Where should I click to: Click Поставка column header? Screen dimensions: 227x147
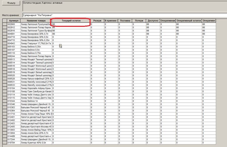pyautogui.click(x=125, y=21)
